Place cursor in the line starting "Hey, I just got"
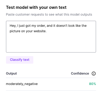The width and height of the screenshot is (102, 99). click(x=48, y=26)
